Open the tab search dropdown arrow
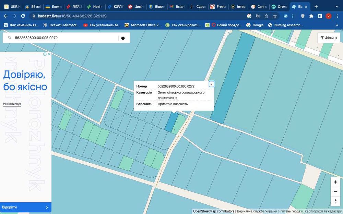The width and height of the screenshot is (343, 214). point(337,7)
